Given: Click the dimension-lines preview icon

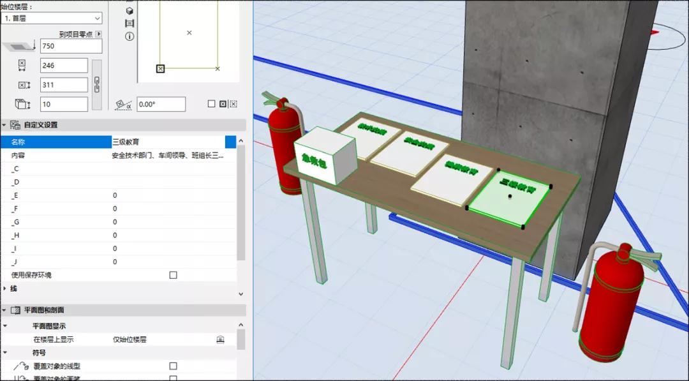Looking at the screenshot, I should (130, 24).
